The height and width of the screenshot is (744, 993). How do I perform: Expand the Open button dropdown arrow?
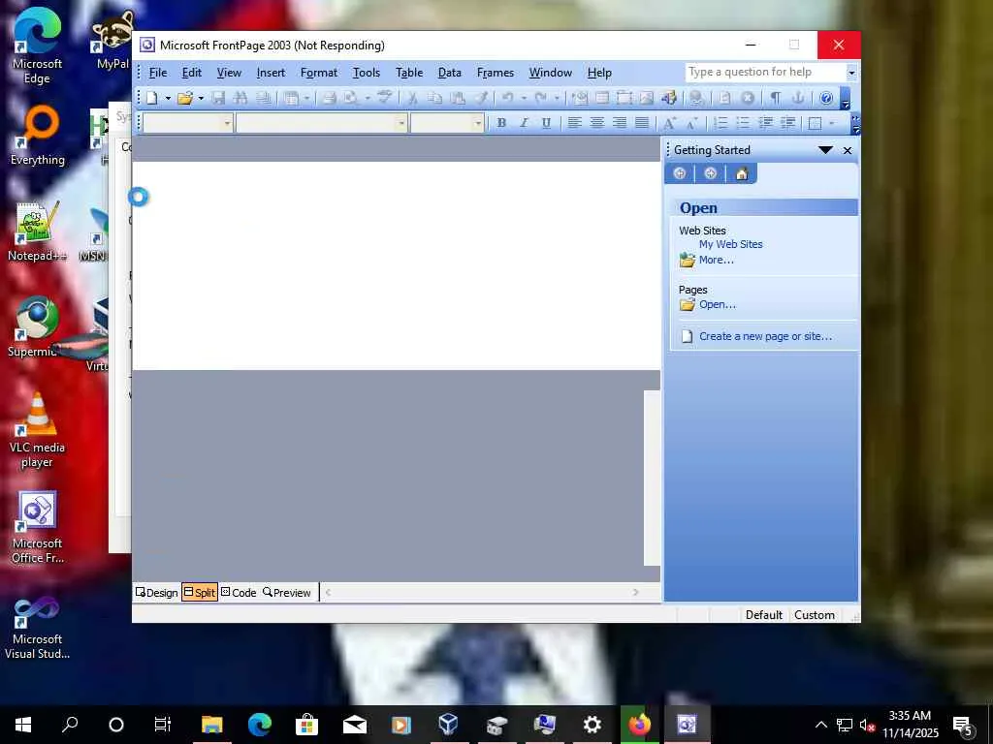[201, 98]
